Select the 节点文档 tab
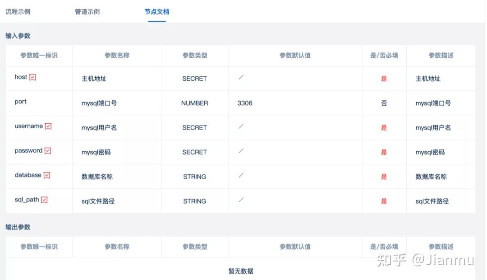487x280 pixels. tap(157, 12)
